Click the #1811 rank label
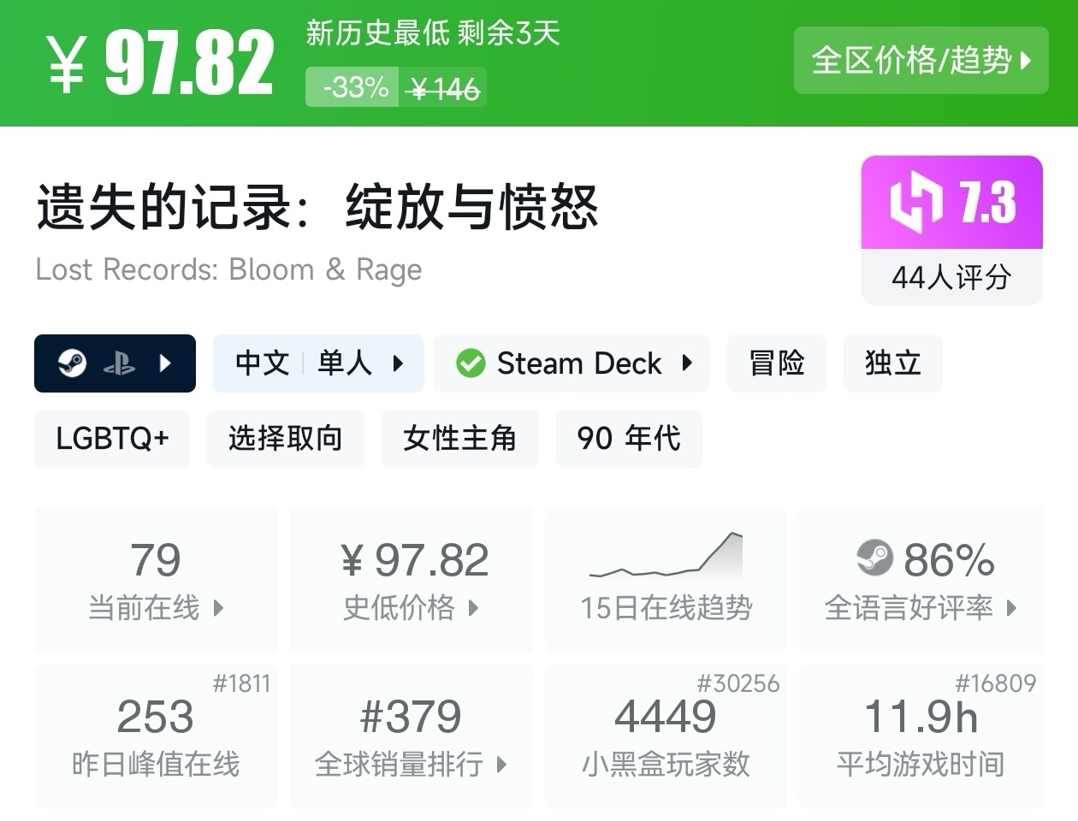 (241, 683)
